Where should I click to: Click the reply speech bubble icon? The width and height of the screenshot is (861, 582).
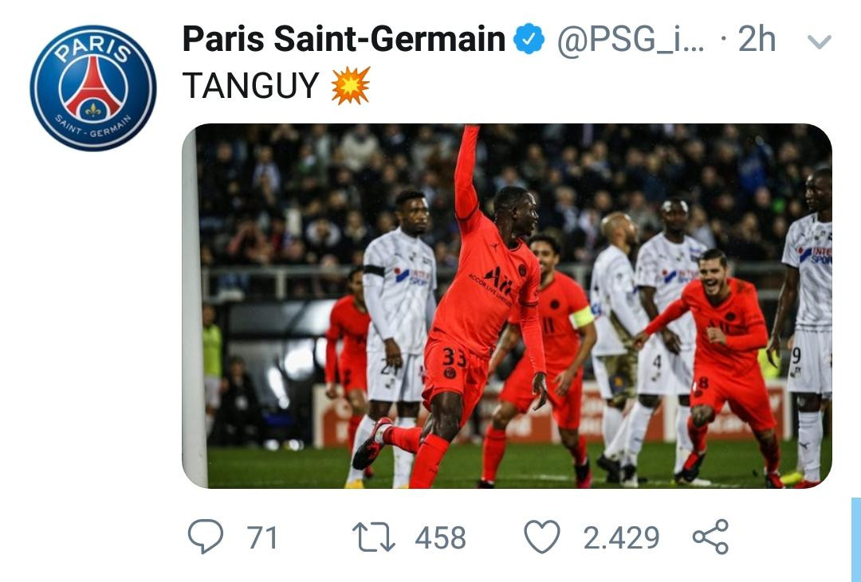(206, 536)
